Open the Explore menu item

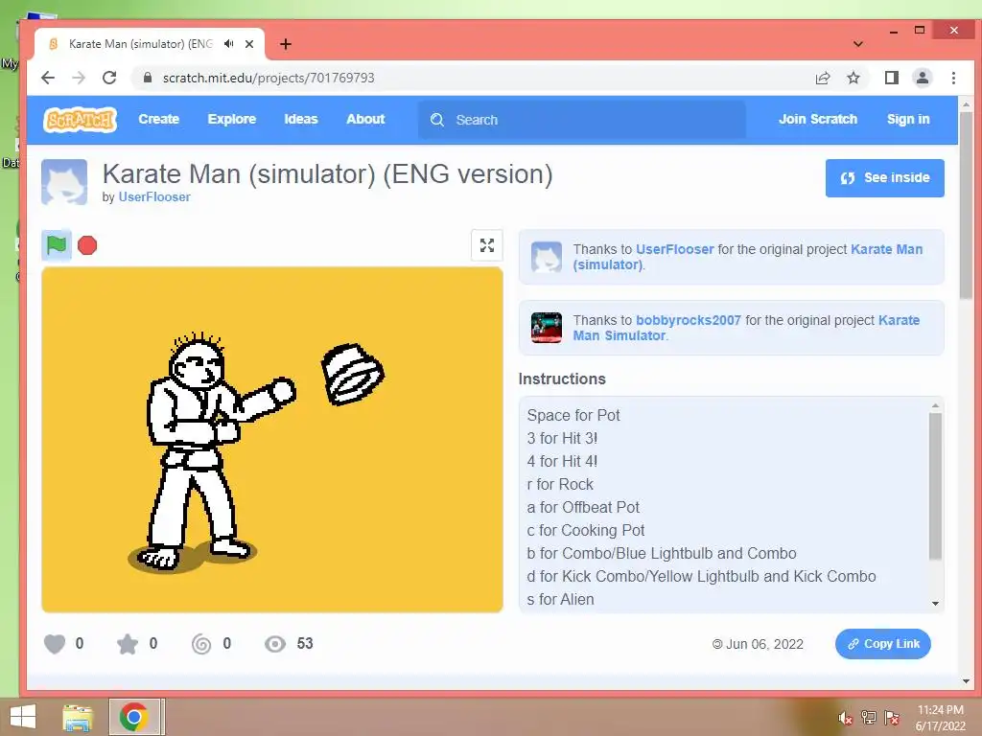pos(232,119)
